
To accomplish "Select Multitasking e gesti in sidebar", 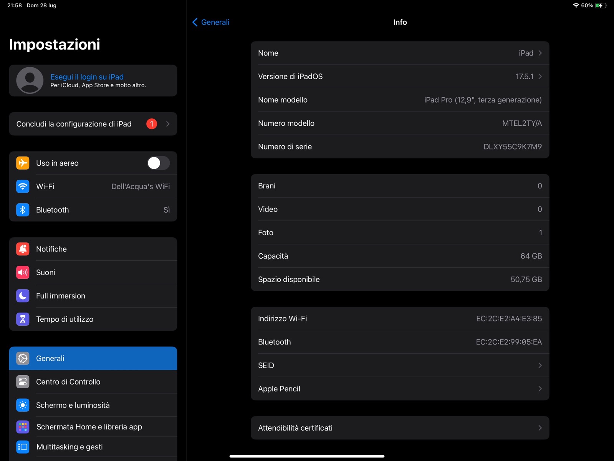I will [x=70, y=447].
